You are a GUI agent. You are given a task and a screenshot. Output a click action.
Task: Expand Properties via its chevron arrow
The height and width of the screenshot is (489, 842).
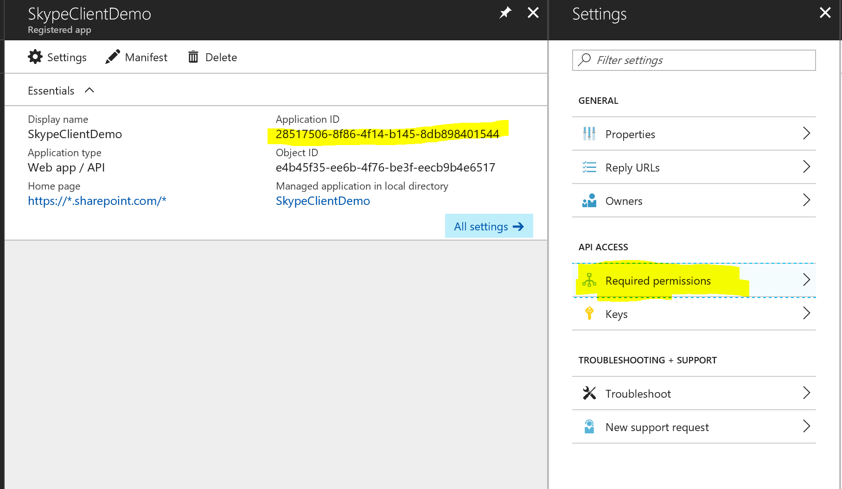pos(807,133)
